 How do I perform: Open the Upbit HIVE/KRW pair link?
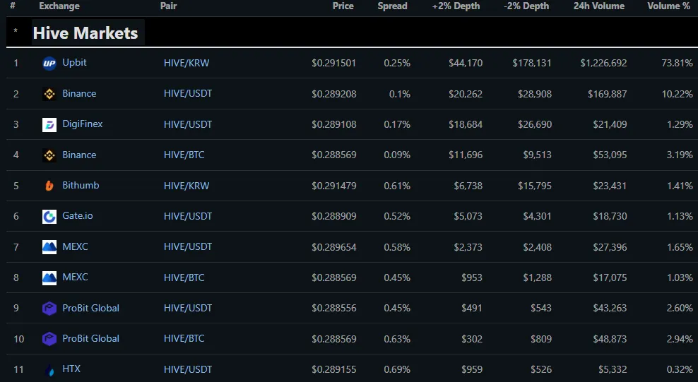tap(187, 63)
